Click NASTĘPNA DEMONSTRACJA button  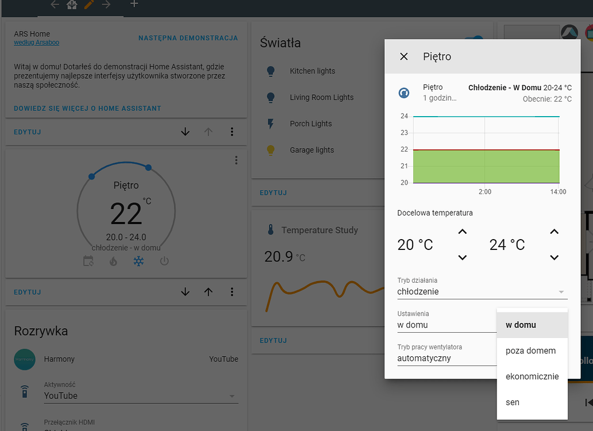(x=188, y=38)
